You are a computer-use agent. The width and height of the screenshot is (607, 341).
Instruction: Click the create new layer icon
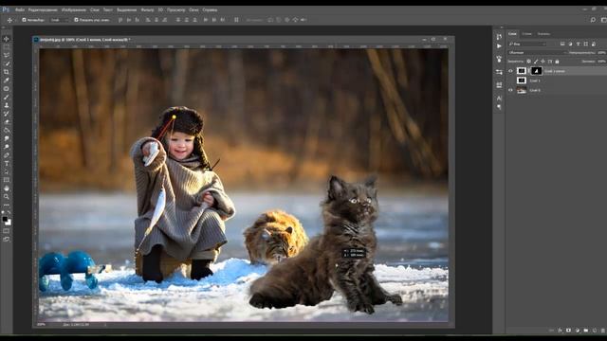595,331
